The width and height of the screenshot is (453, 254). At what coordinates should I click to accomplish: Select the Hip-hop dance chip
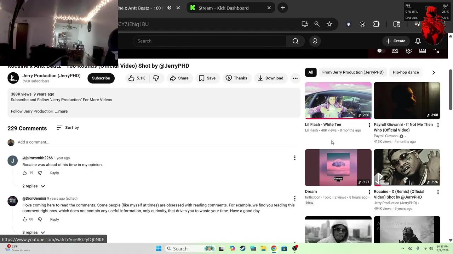pyautogui.click(x=406, y=72)
